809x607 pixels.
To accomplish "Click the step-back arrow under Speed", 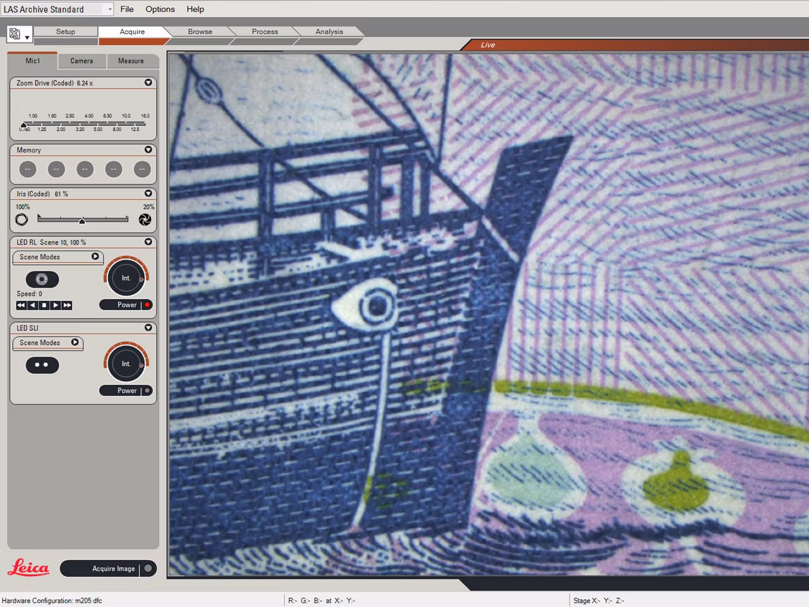I will coord(33,305).
